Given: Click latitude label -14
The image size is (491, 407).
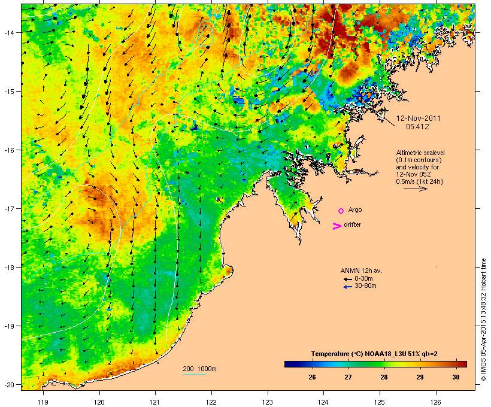Looking at the screenshot, I should tap(8, 32).
